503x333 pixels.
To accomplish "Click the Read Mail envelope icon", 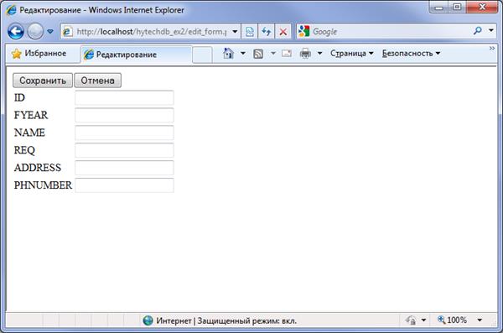I will coord(287,54).
